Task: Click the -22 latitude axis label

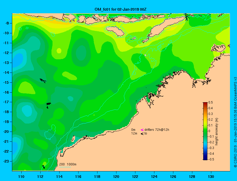Action: click(6, 151)
